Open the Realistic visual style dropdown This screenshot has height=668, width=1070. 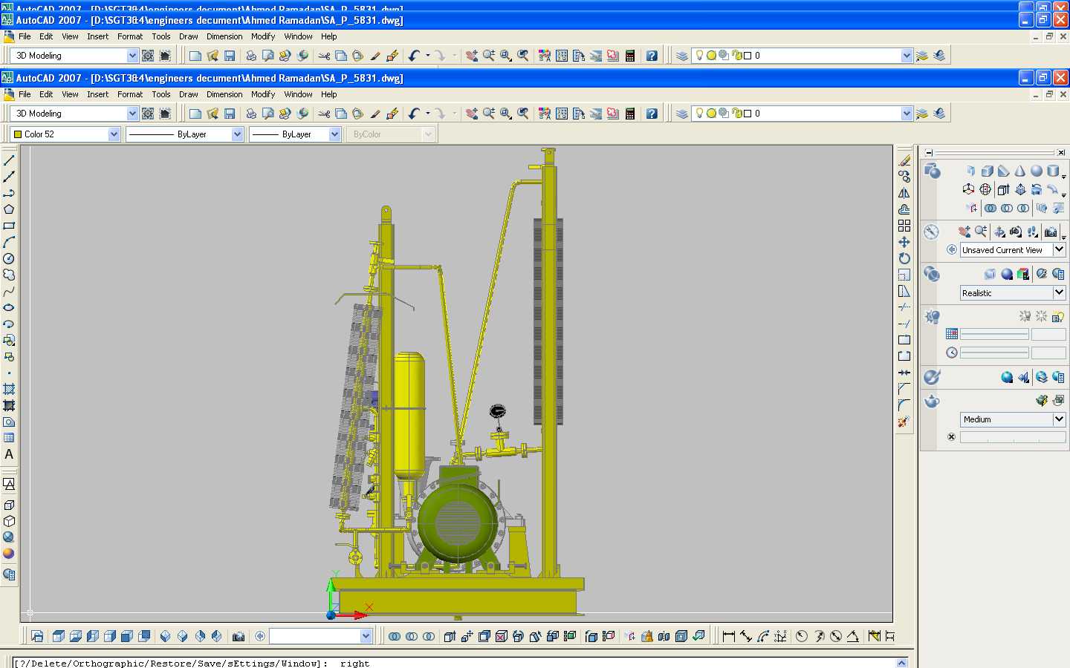click(x=1060, y=293)
